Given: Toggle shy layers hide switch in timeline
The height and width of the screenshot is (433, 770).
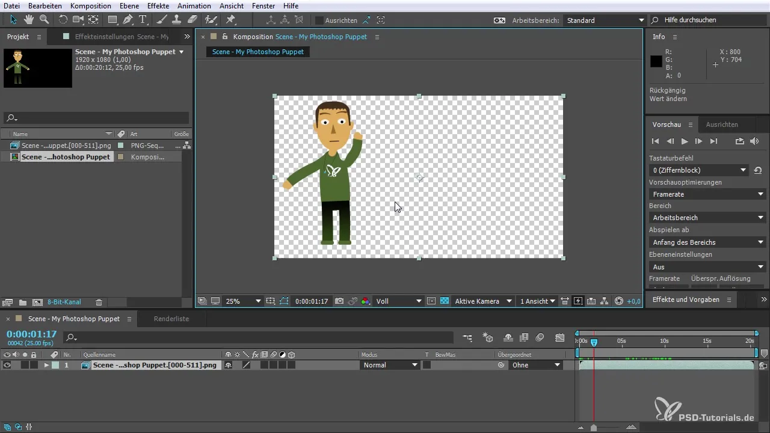Looking at the screenshot, I should 508,338.
